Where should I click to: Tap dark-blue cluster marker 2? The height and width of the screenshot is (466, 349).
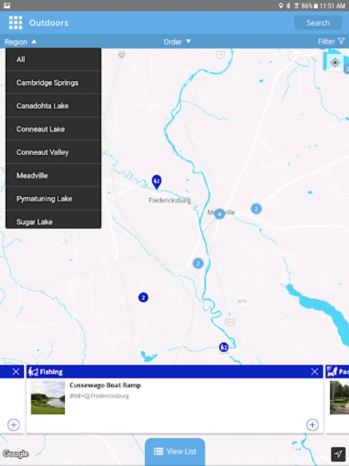click(143, 297)
